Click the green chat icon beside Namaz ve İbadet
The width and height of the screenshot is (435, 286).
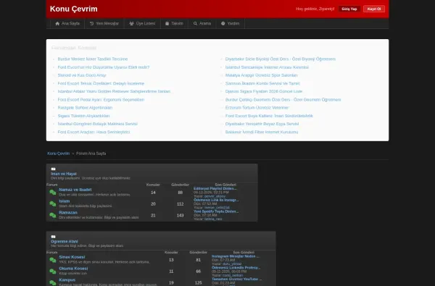tap(53, 193)
